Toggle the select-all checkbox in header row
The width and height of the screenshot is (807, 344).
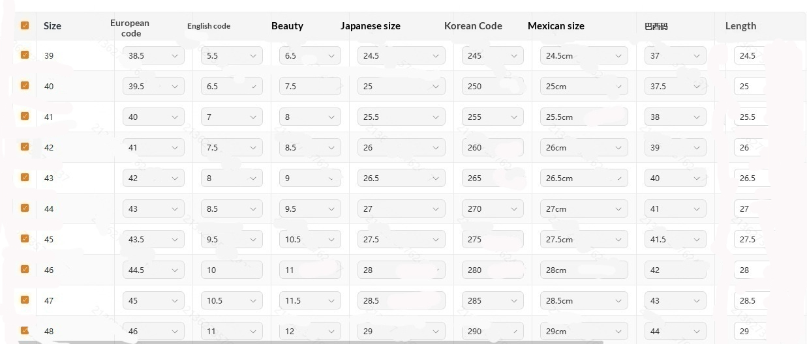(25, 25)
